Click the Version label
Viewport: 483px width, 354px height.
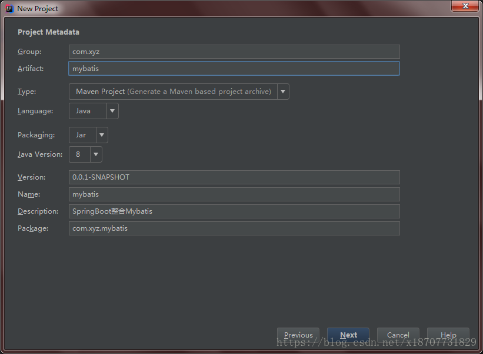31,177
